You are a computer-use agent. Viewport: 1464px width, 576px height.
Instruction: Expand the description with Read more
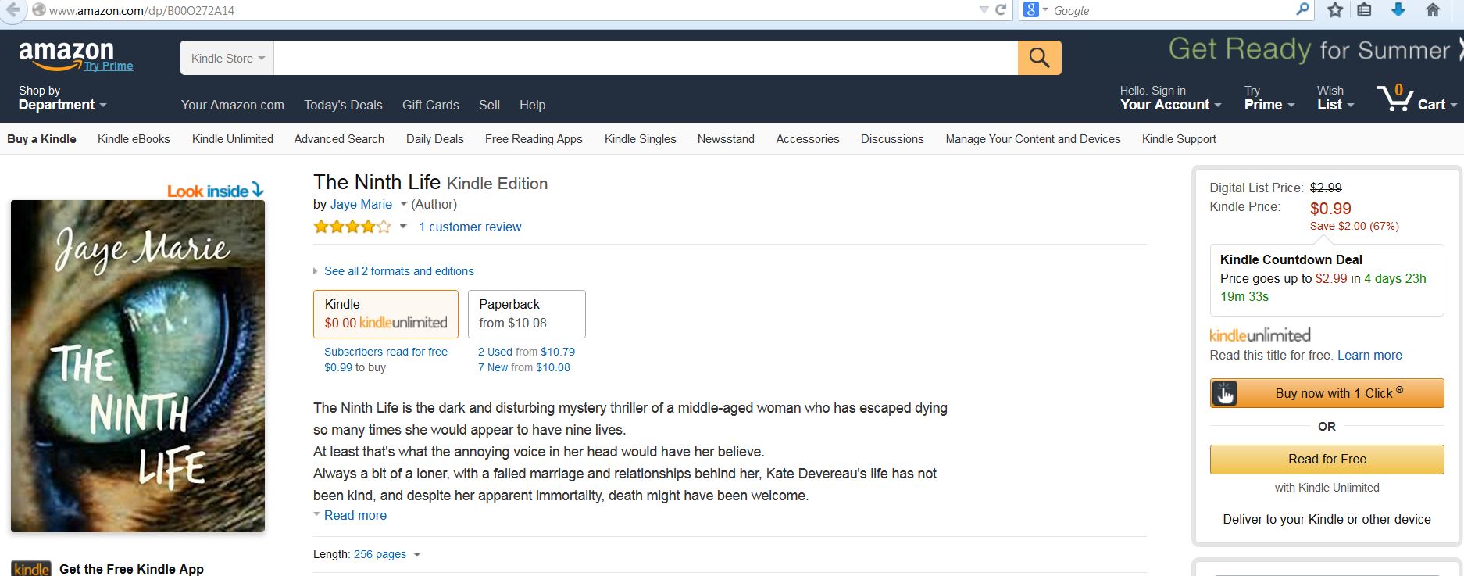[x=355, y=515]
